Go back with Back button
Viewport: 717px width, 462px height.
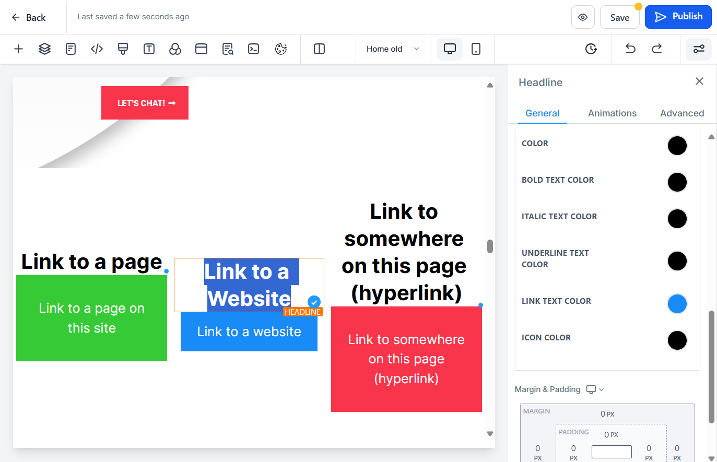coord(29,17)
